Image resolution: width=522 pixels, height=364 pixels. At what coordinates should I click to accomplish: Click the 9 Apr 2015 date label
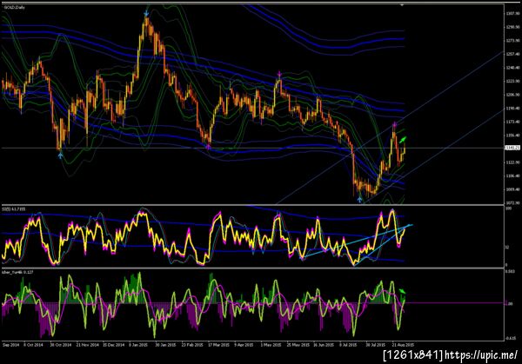click(244, 345)
